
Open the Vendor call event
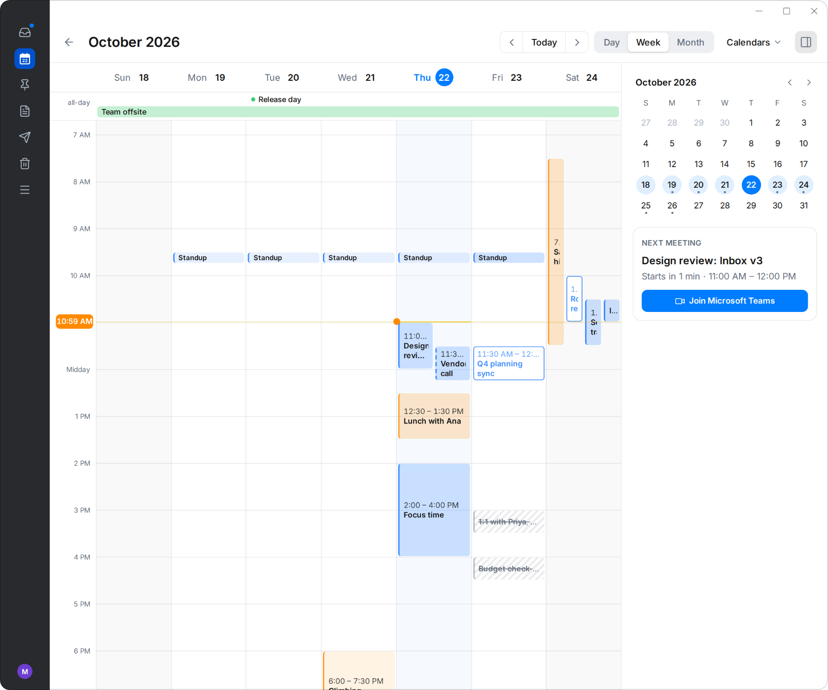pos(452,363)
